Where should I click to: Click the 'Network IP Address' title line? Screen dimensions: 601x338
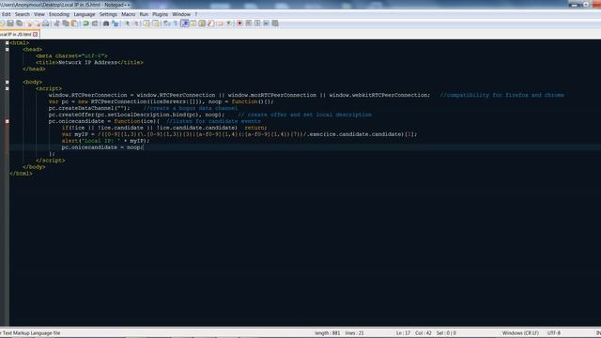pos(89,63)
